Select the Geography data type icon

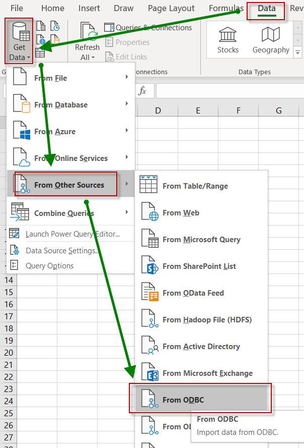click(x=271, y=34)
